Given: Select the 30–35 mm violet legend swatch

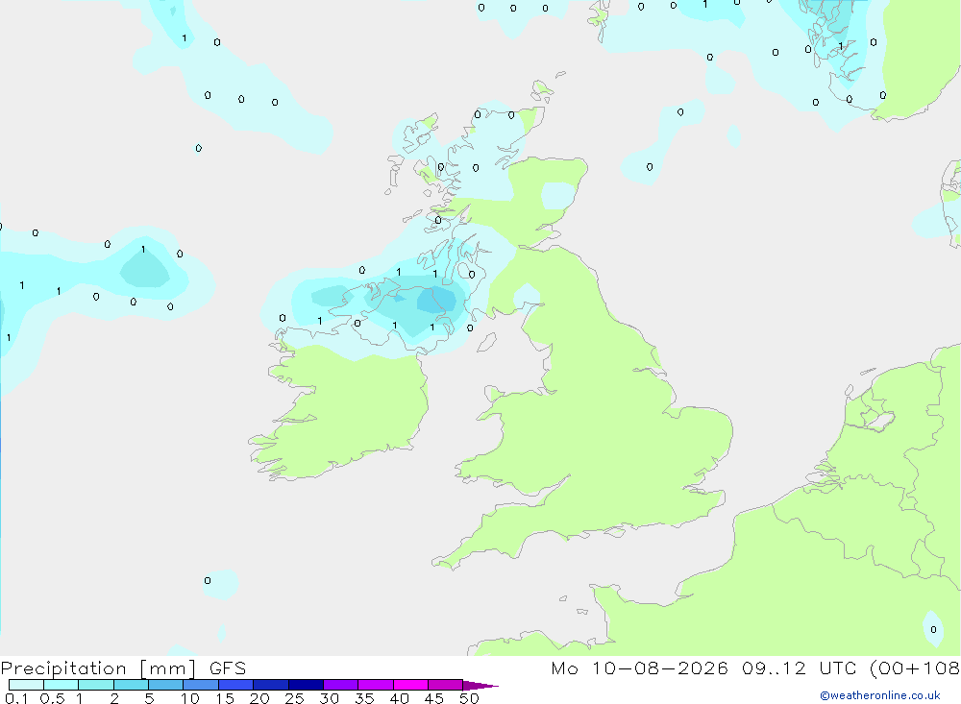Looking at the screenshot, I should pos(340,685).
